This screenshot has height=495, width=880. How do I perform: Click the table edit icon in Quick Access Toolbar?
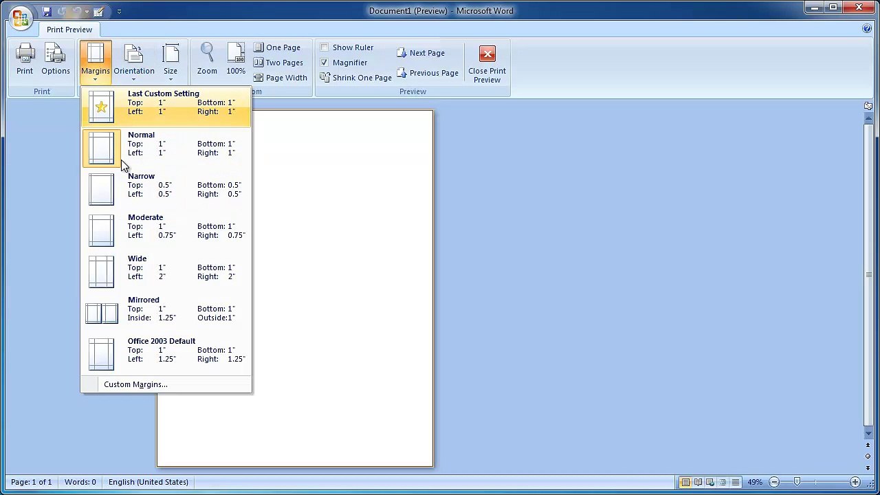98,11
